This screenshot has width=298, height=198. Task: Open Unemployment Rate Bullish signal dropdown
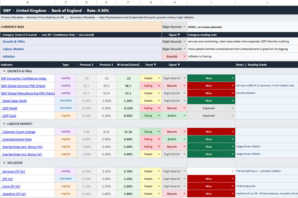tap(184, 139)
